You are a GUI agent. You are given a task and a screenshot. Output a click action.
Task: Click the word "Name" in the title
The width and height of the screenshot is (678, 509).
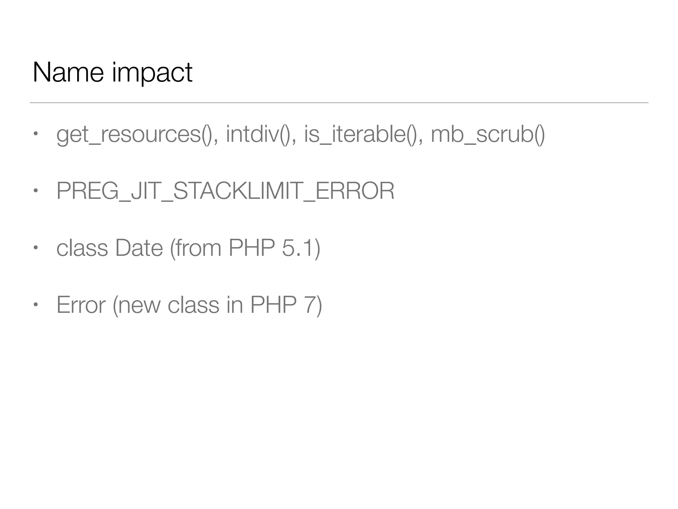(68, 72)
